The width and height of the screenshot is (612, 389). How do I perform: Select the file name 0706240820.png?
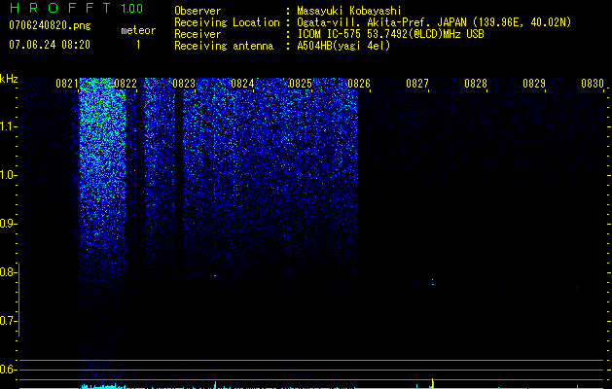tap(50, 25)
